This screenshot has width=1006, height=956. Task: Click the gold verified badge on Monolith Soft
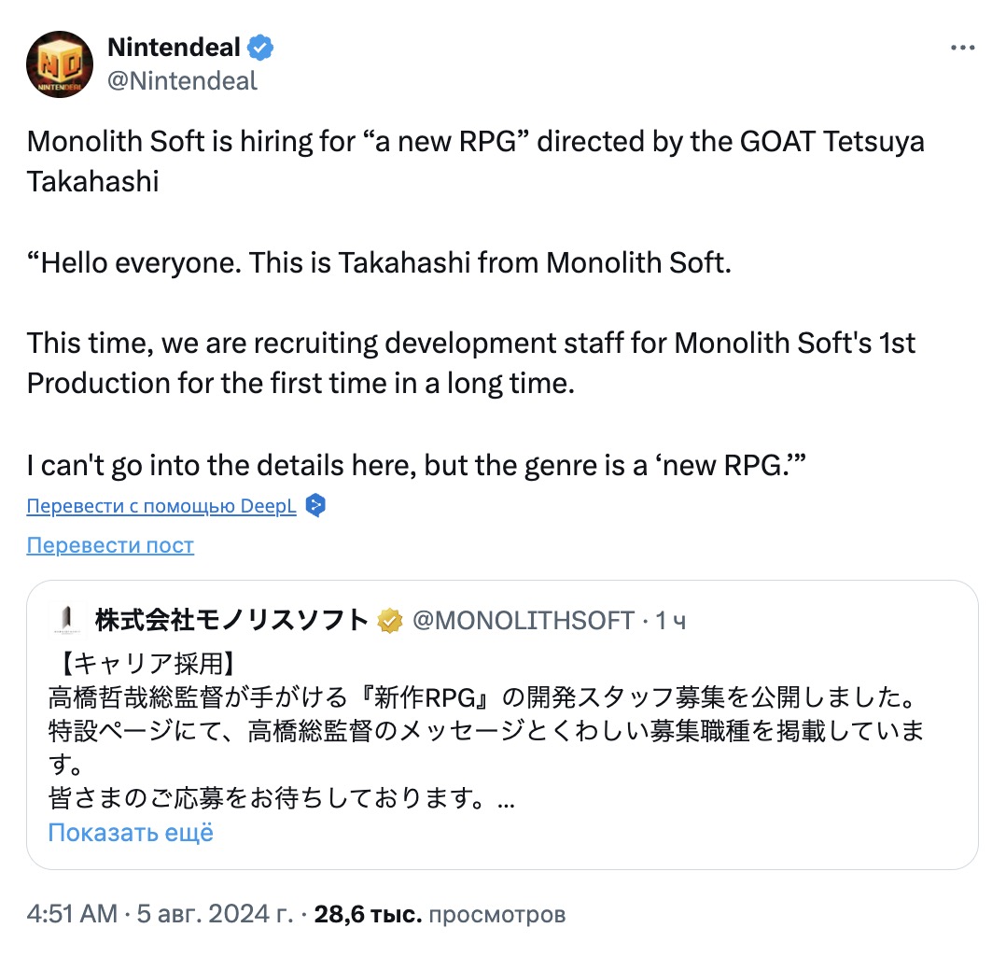point(389,620)
